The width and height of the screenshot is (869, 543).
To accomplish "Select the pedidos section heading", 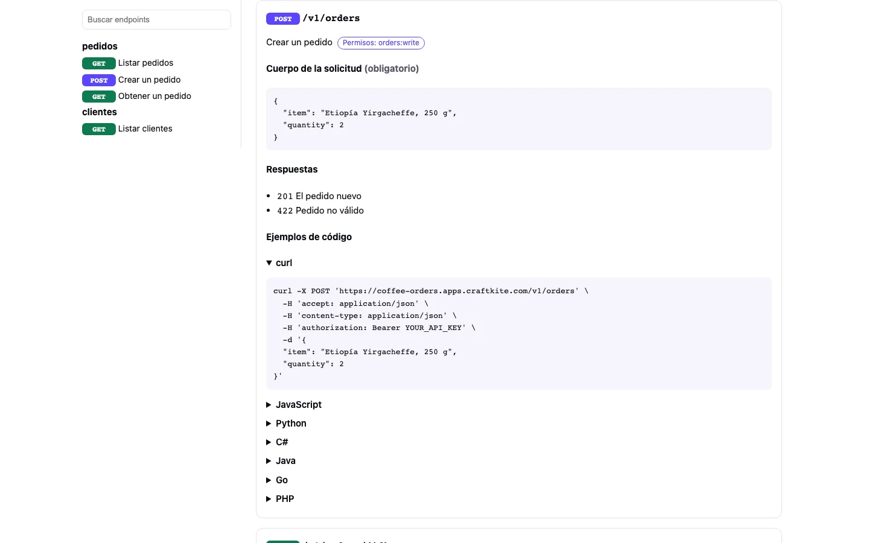I will click(100, 46).
